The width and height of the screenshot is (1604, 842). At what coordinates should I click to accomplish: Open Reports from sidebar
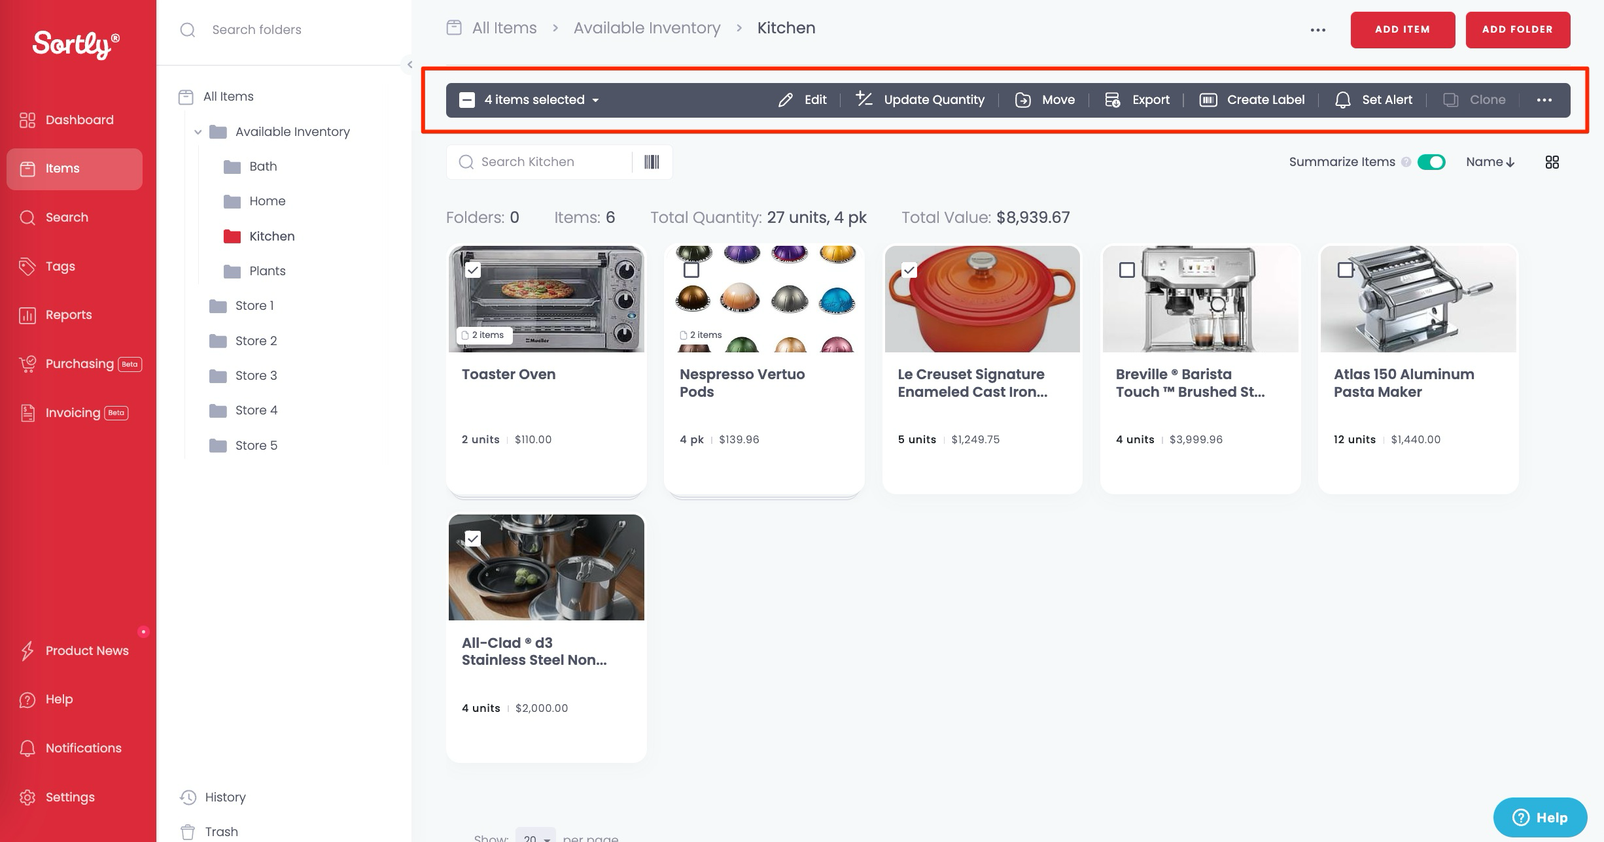[x=56, y=315]
